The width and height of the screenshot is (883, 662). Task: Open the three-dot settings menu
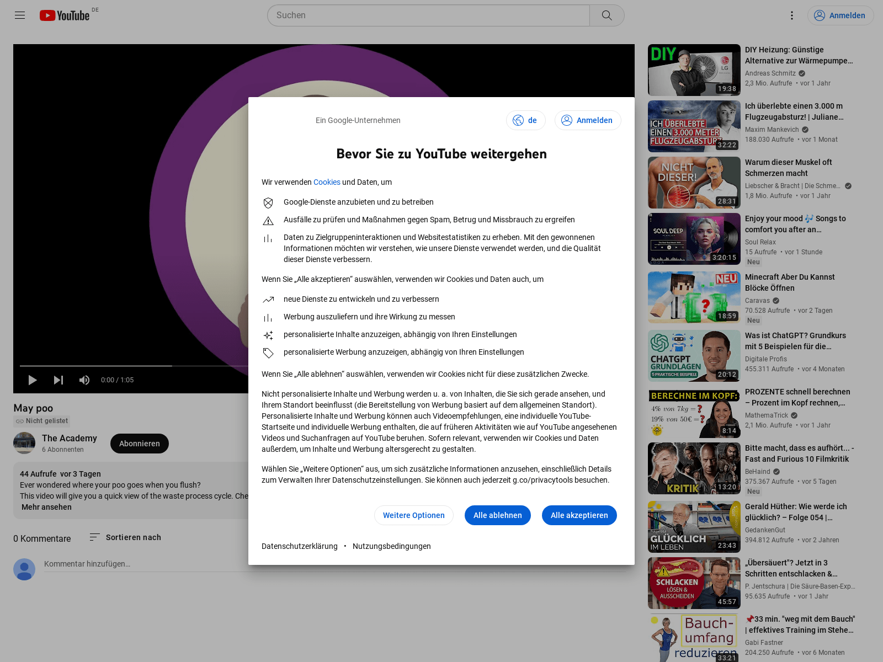click(x=791, y=15)
